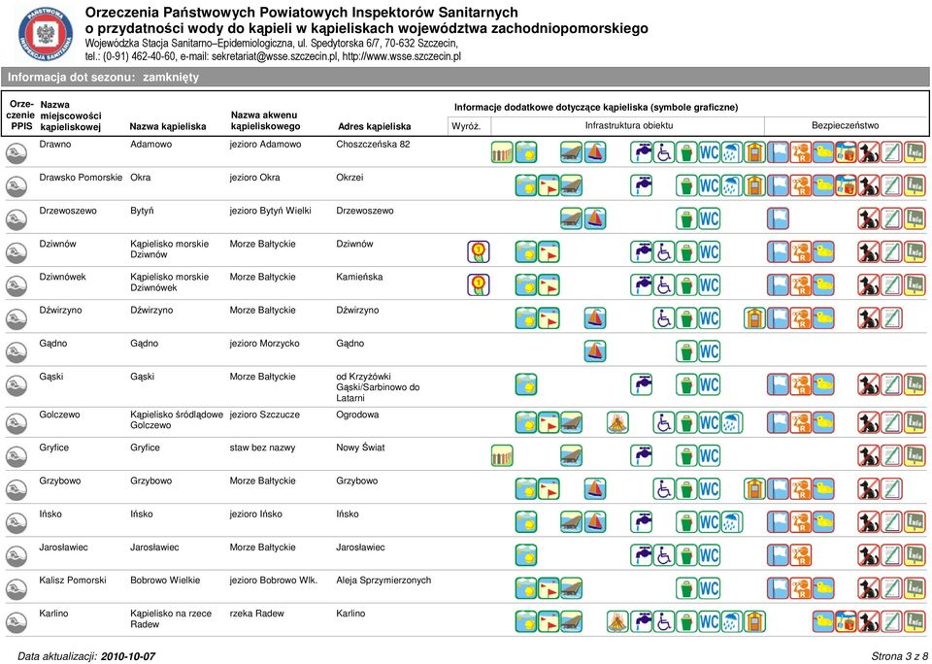932x664 pixels.
Task: Click the pier icon in the Drawsko Pomorskie row
Action: pyautogui.click(x=572, y=185)
